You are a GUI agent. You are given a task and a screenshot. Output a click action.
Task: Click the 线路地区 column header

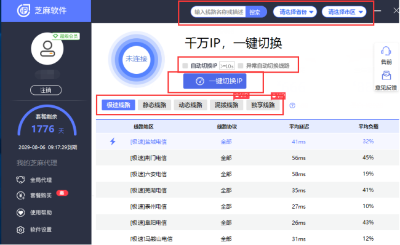[x=143, y=127]
